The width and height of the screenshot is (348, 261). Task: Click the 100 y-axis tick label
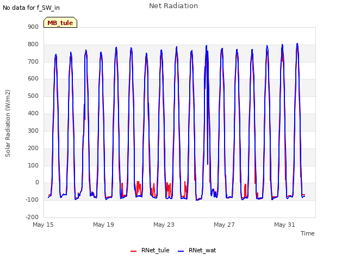33,165
